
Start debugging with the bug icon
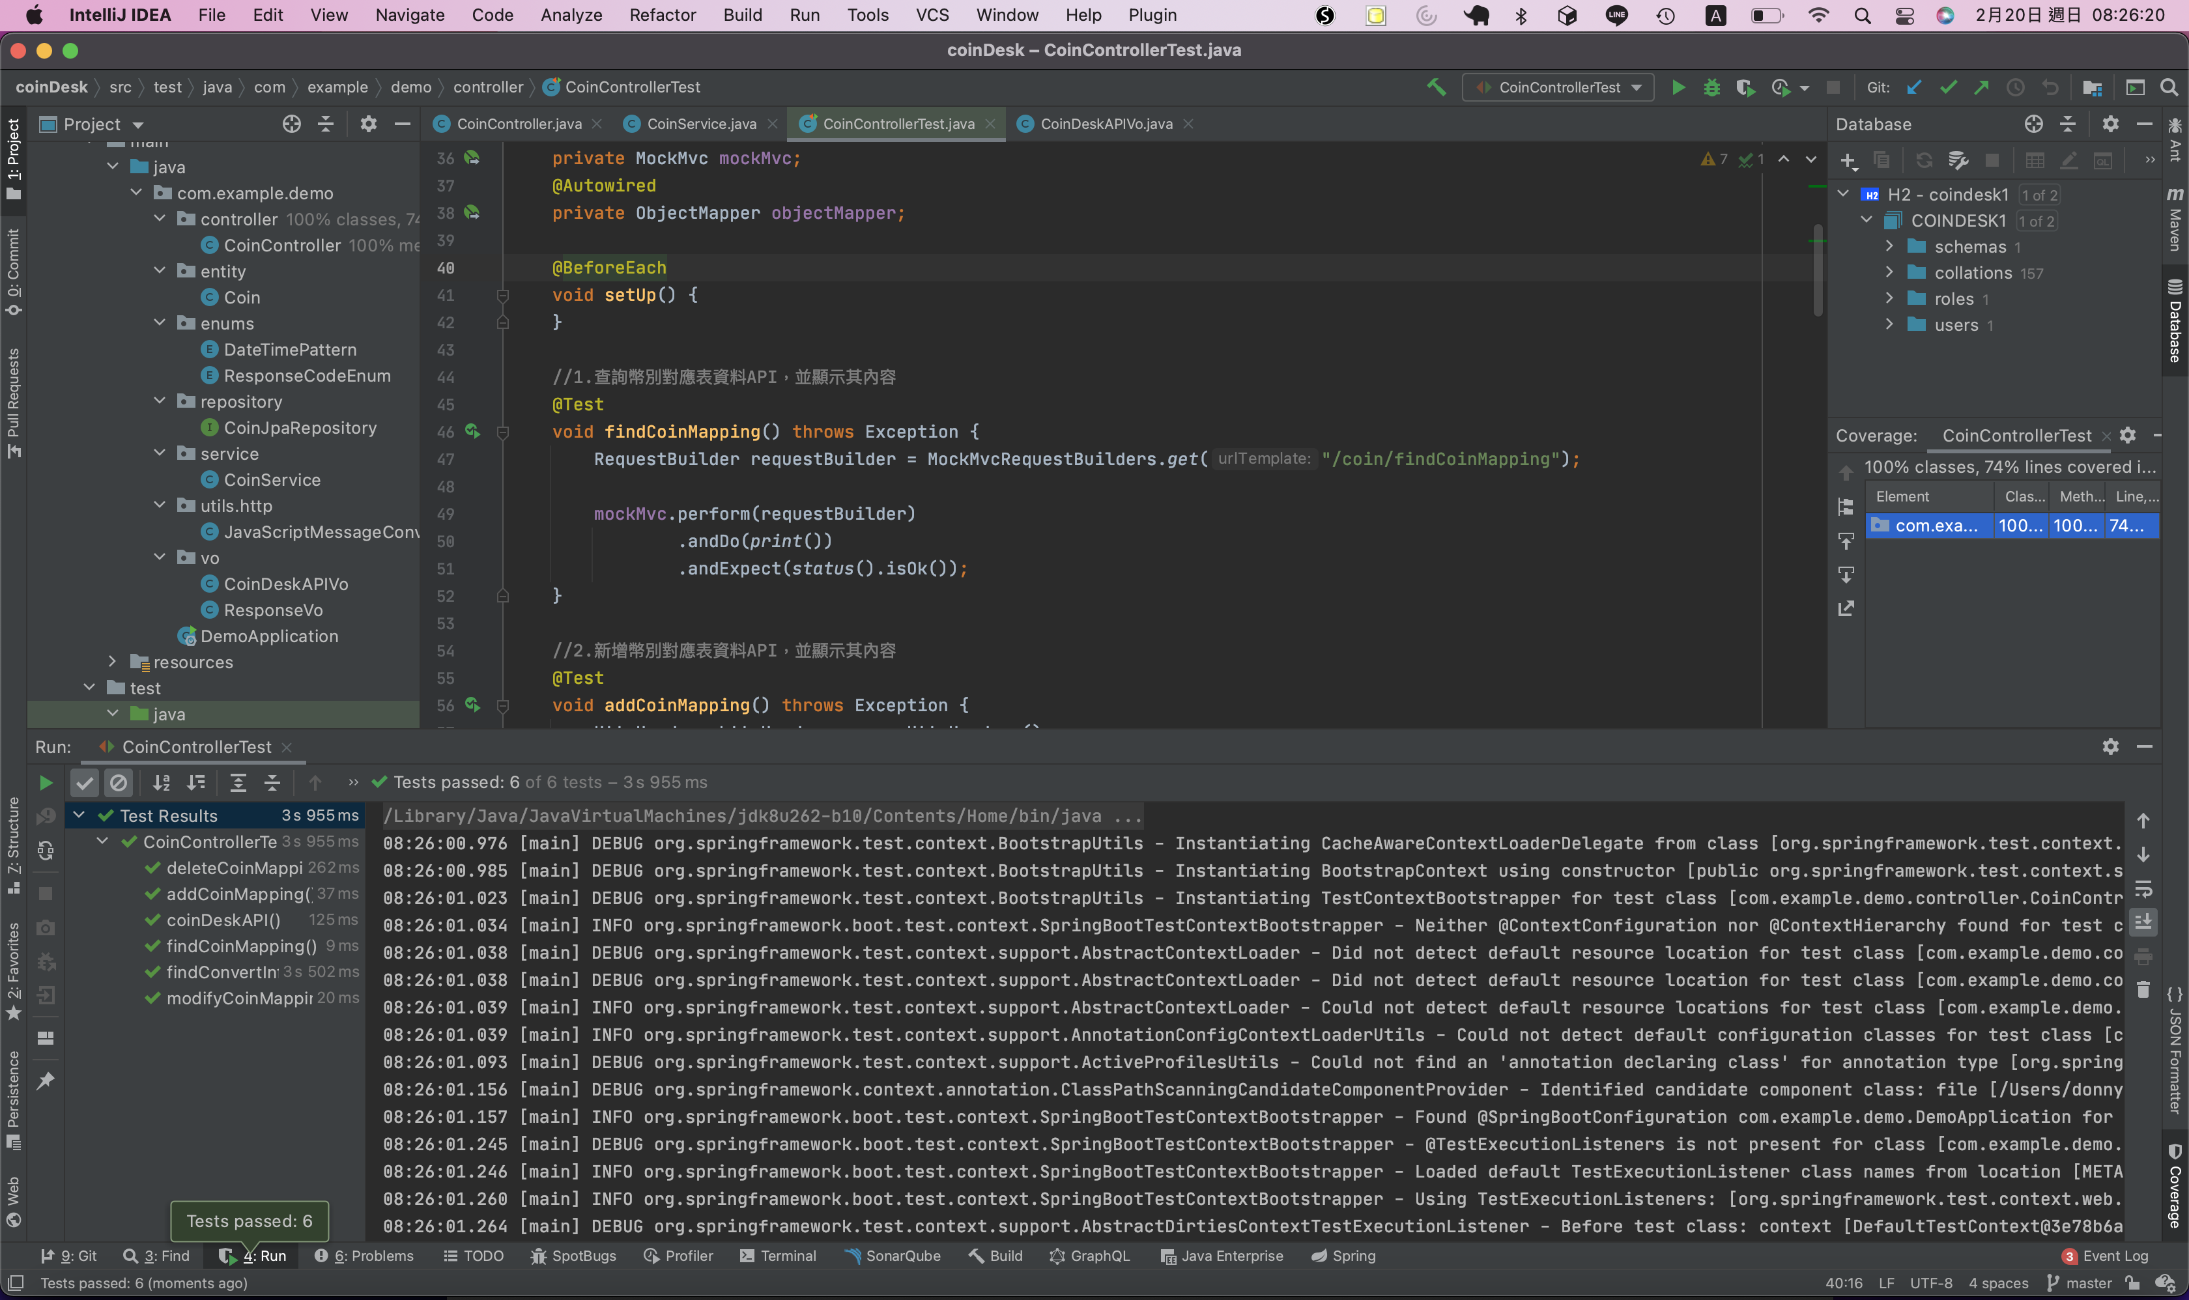1711,87
